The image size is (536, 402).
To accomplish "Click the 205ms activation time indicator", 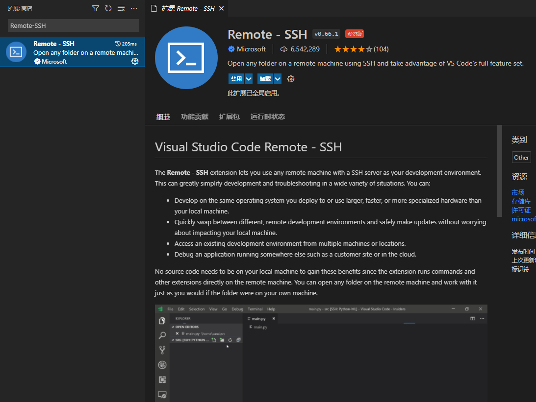I will [126, 44].
